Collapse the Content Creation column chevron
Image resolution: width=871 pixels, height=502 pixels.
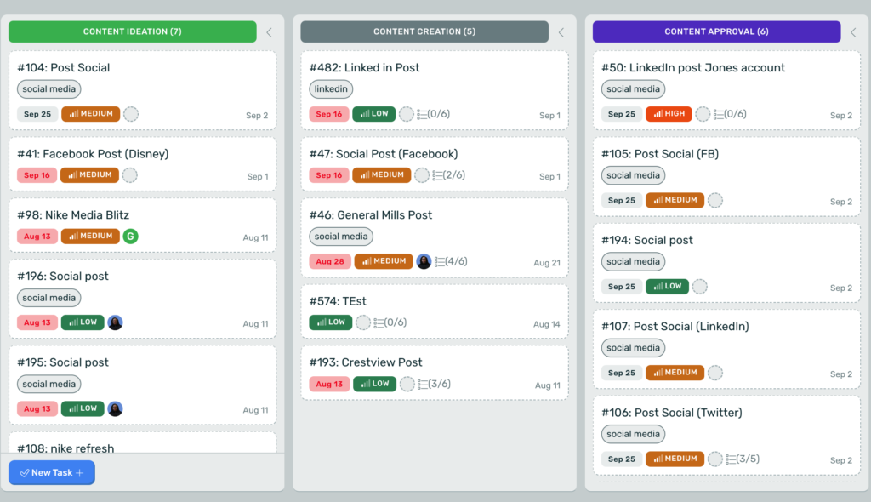[x=561, y=32]
